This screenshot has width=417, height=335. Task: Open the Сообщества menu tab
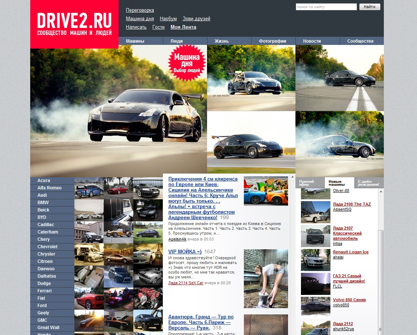click(x=362, y=41)
